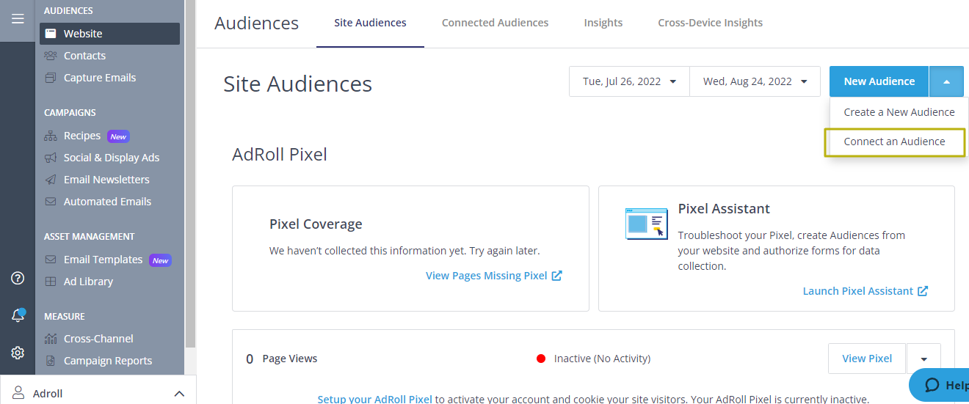
Task: Open notifications bell icon
Action: (18, 315)
